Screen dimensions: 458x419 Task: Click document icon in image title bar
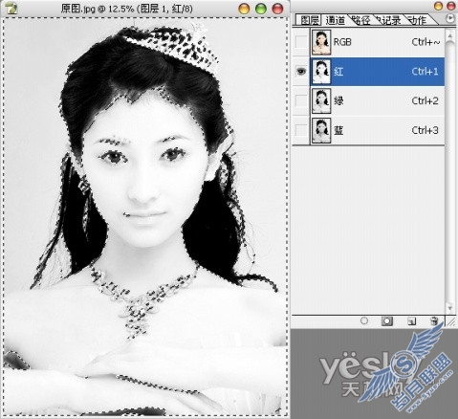(11, 8)
